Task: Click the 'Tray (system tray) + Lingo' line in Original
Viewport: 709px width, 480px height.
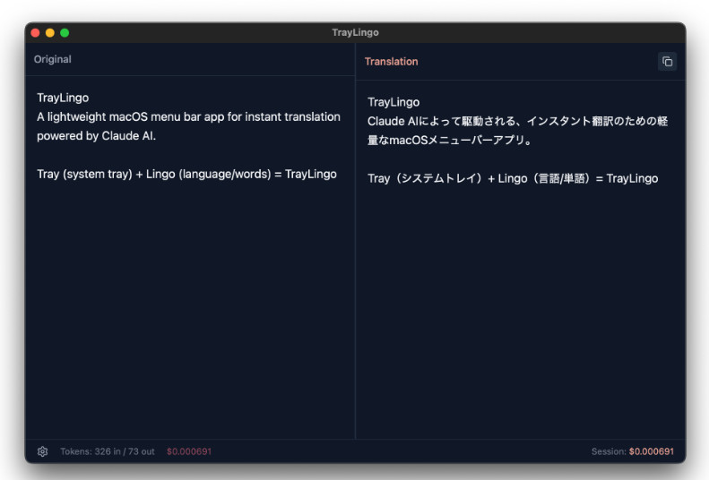Action: pyautogui.click(x=186, y=174)
